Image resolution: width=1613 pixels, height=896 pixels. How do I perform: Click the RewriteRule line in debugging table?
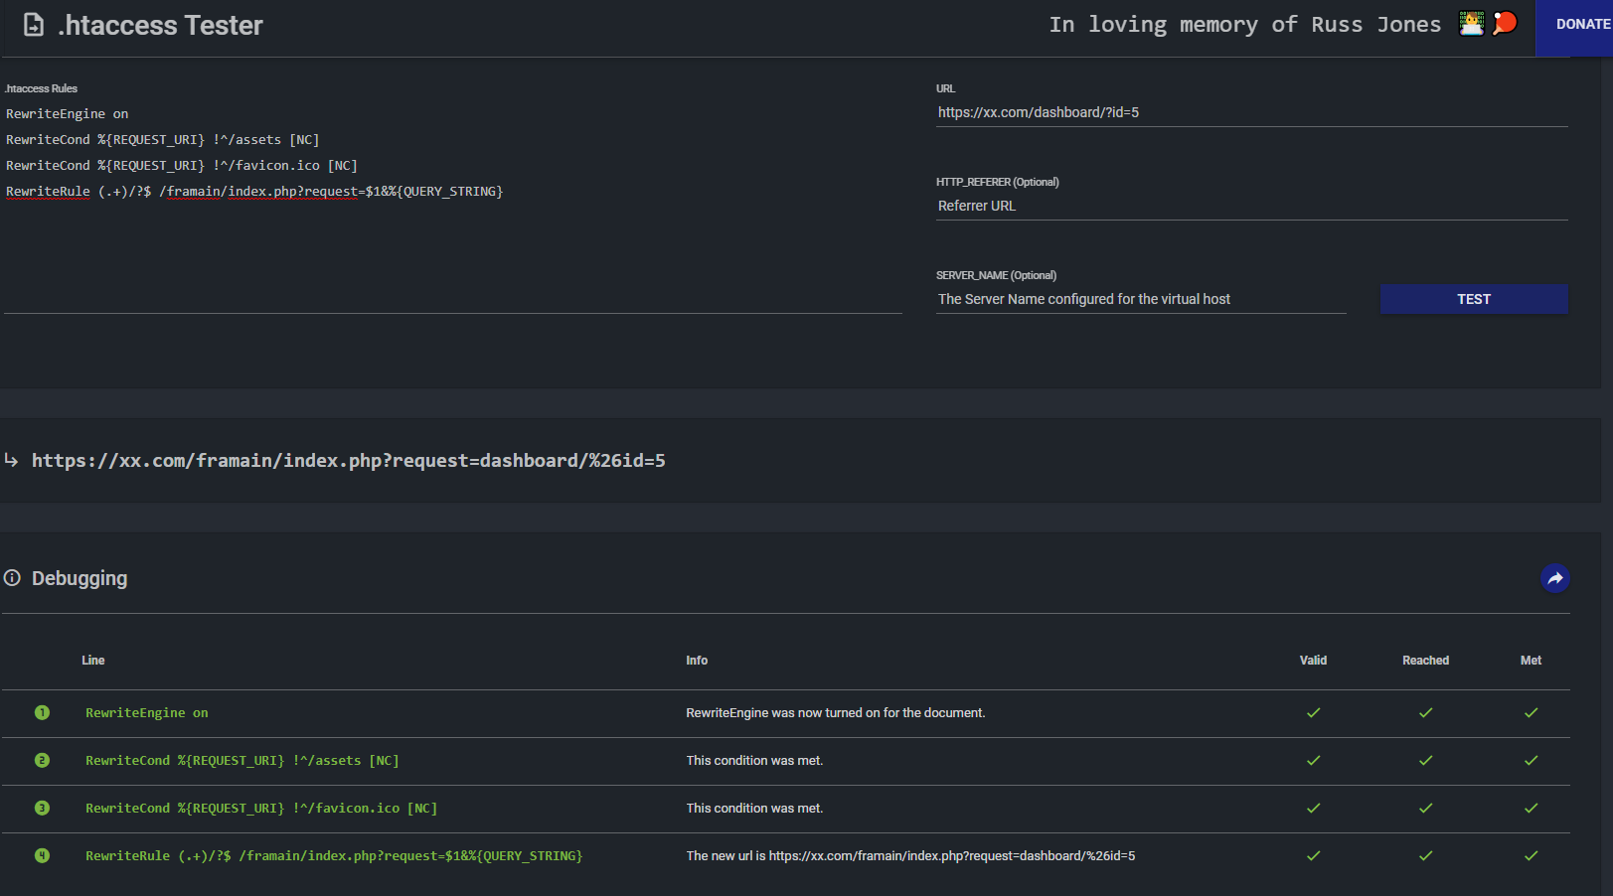[x=334, y=855]
